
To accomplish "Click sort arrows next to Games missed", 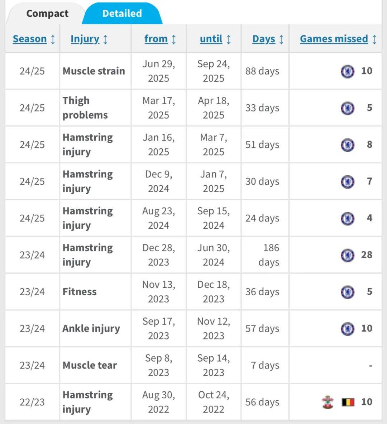I will 374,39.
